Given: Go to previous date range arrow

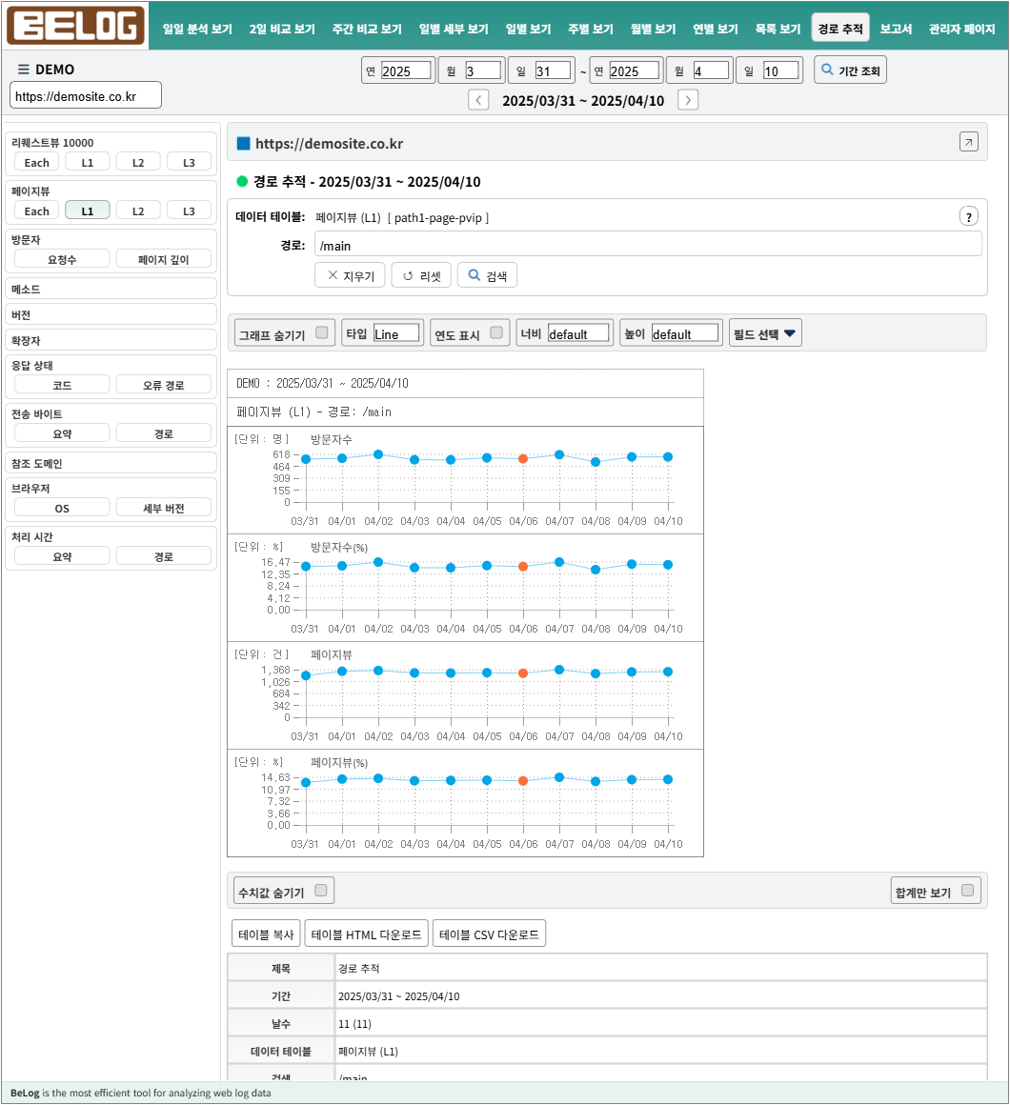Looking at the screenshot, I should tap(478, 100).
